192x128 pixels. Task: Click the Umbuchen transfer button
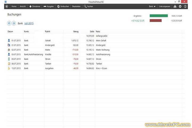point(63,6)
